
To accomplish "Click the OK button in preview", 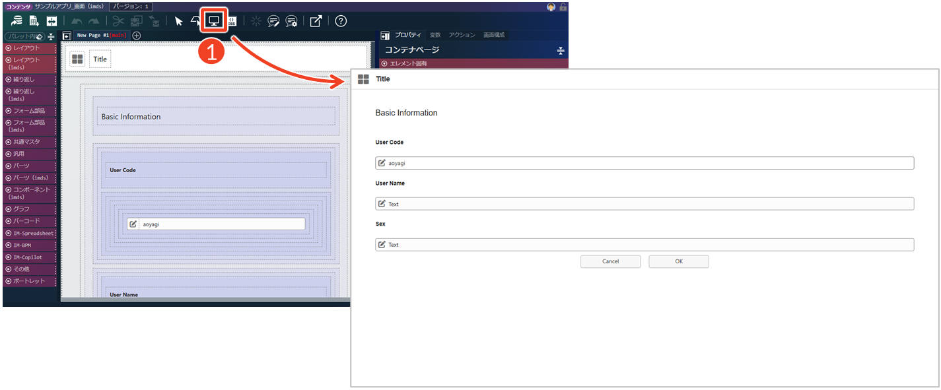I will [678, 261].
